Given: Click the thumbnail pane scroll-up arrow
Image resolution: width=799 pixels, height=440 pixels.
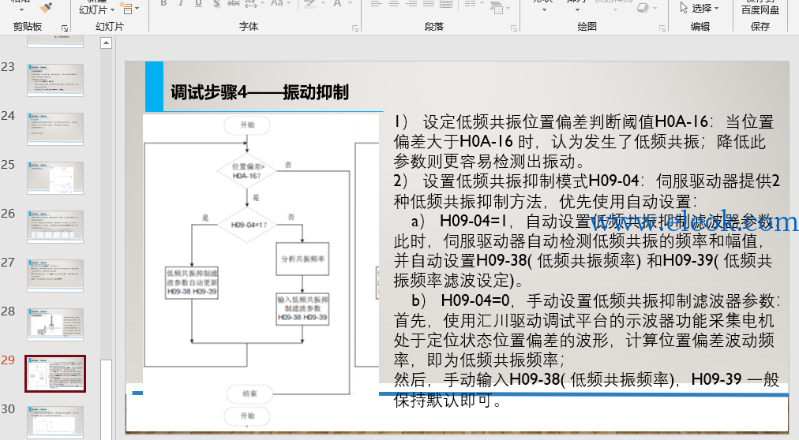Looking at the screenshot, I should point(106,43).
